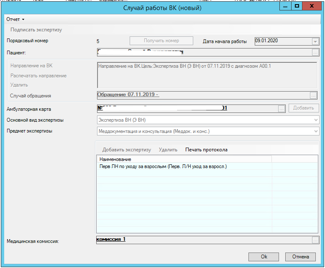Click the patient field ellipsis browse button
Image resolution: width=325 pixels, height=268 pixels.
[x=315, y=53]
